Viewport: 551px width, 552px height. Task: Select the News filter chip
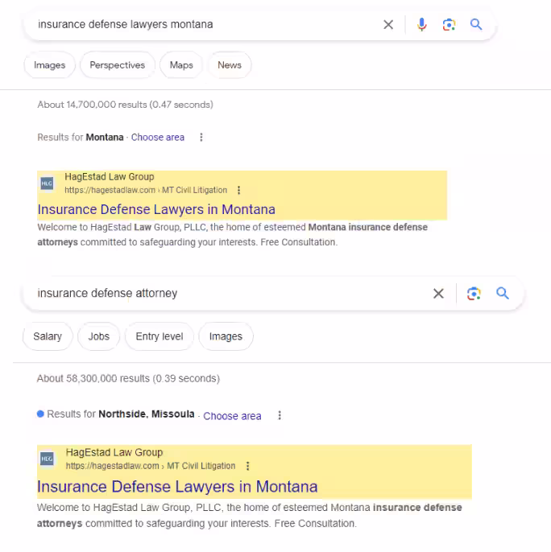click(x=230, y=65)
